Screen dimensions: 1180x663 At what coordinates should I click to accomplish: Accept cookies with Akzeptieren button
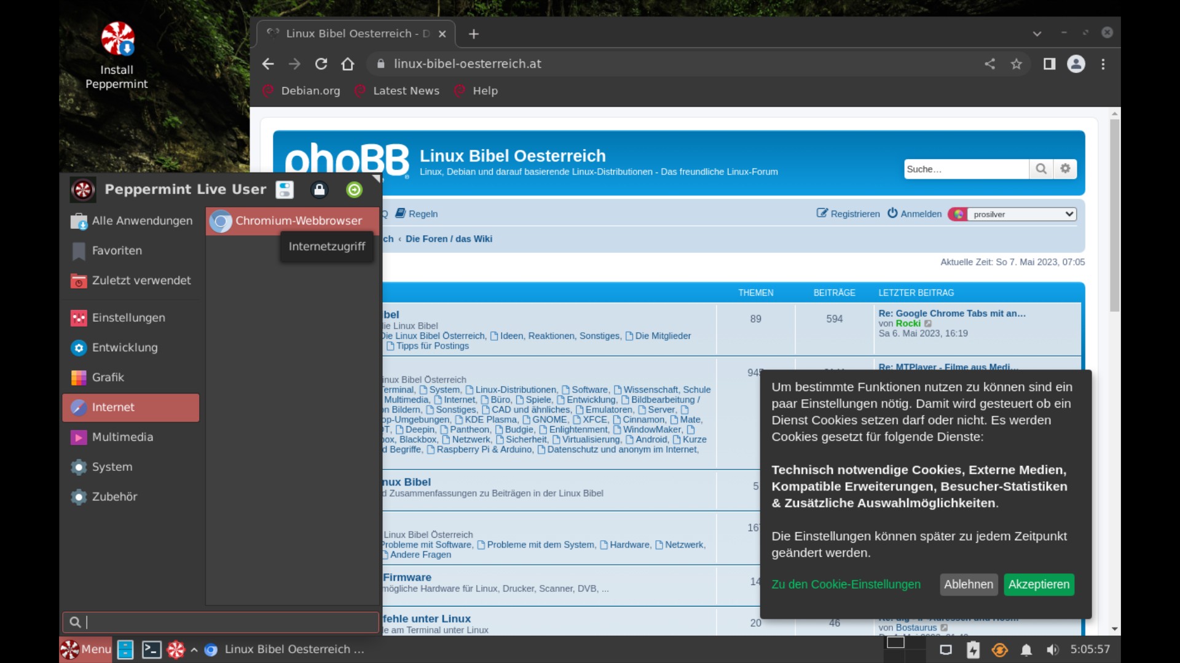[1039, 584]
